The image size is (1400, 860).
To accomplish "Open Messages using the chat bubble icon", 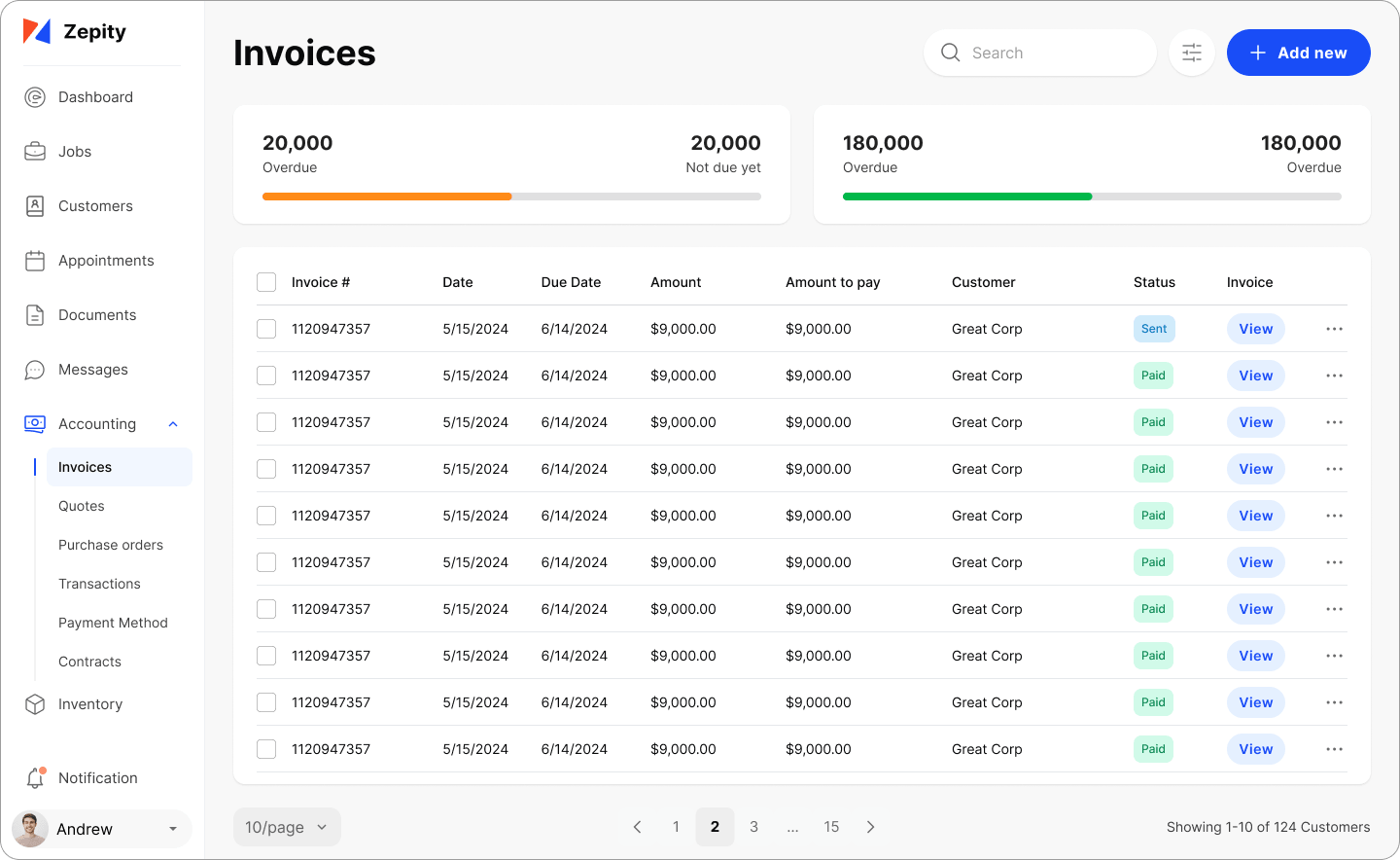I will pos(35,369).
